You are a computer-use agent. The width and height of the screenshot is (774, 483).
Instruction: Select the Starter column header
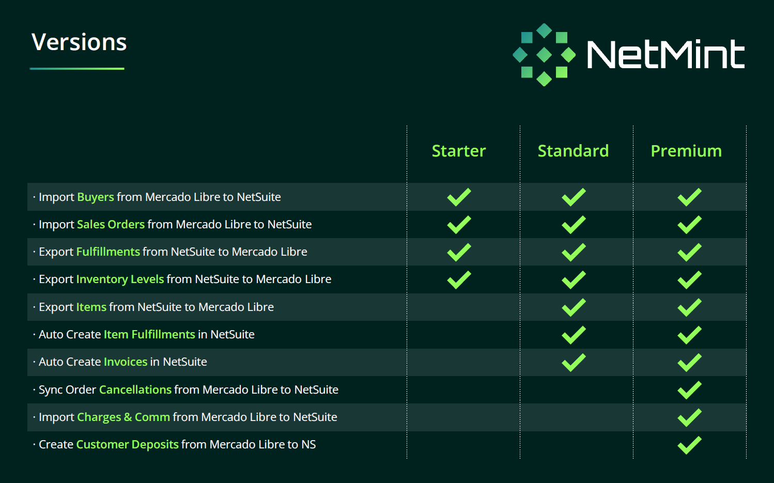point(459,151)
